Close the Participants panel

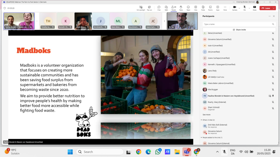click(x=274, y=16)
